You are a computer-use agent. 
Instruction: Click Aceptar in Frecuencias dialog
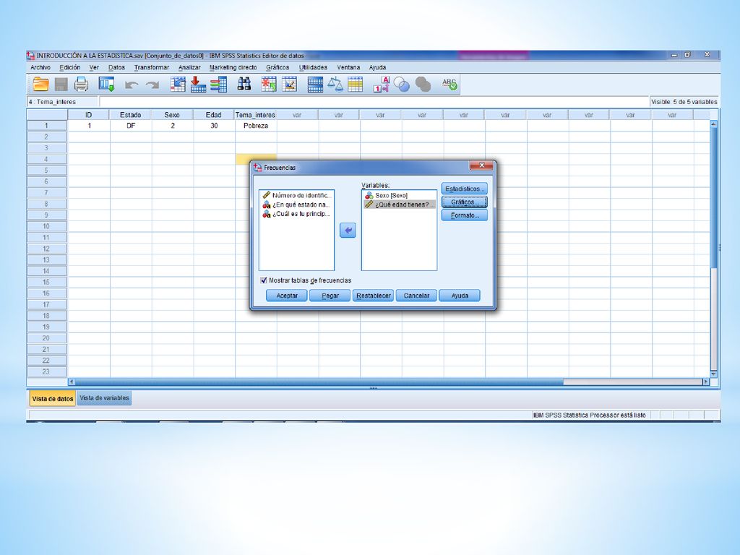pyautogui.click(x=286, y=296)
